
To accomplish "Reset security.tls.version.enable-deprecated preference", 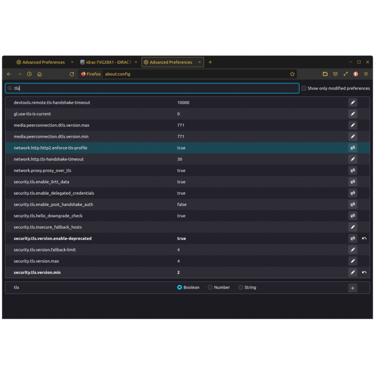I will pos(364,238).
